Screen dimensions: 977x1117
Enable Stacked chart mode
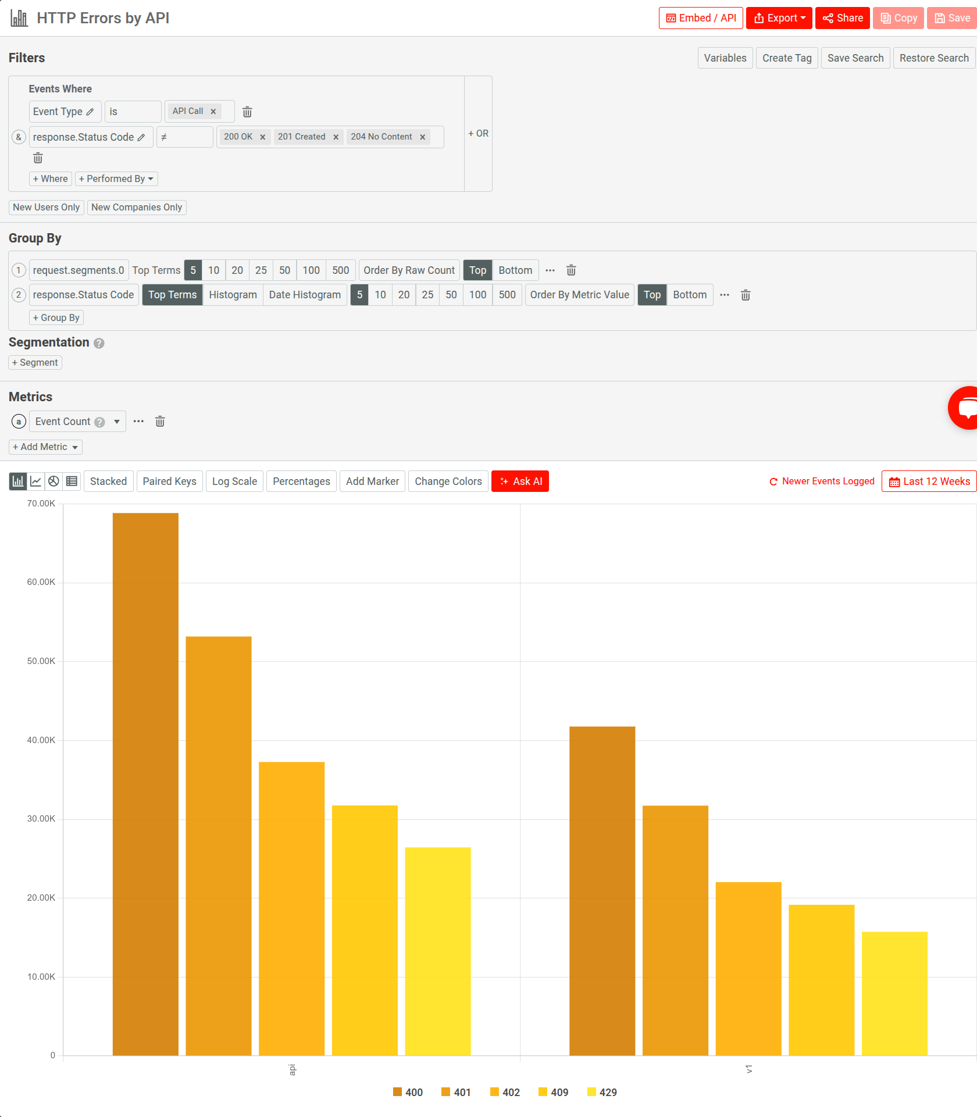[x=108, y=481]
